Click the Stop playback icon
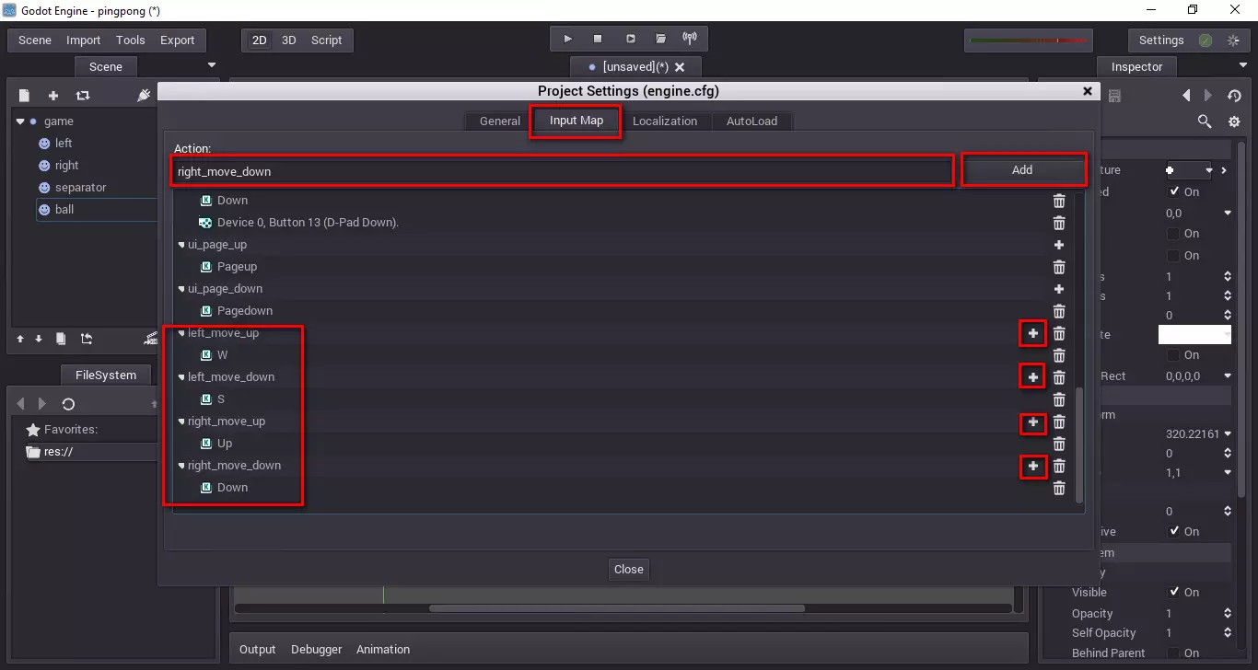The width and height of the screenshot is (1258, 670). pos(598,39)
